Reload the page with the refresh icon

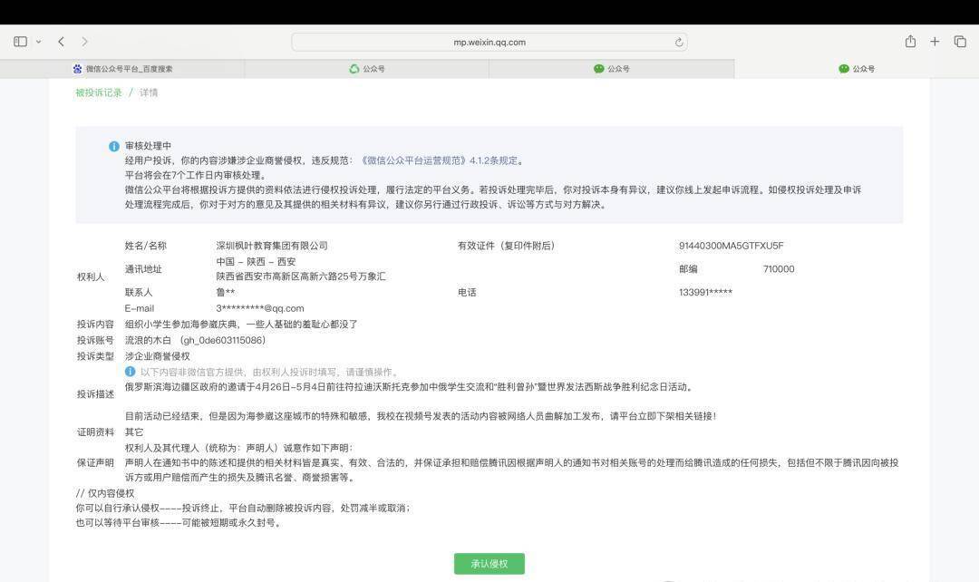point(679,42)
